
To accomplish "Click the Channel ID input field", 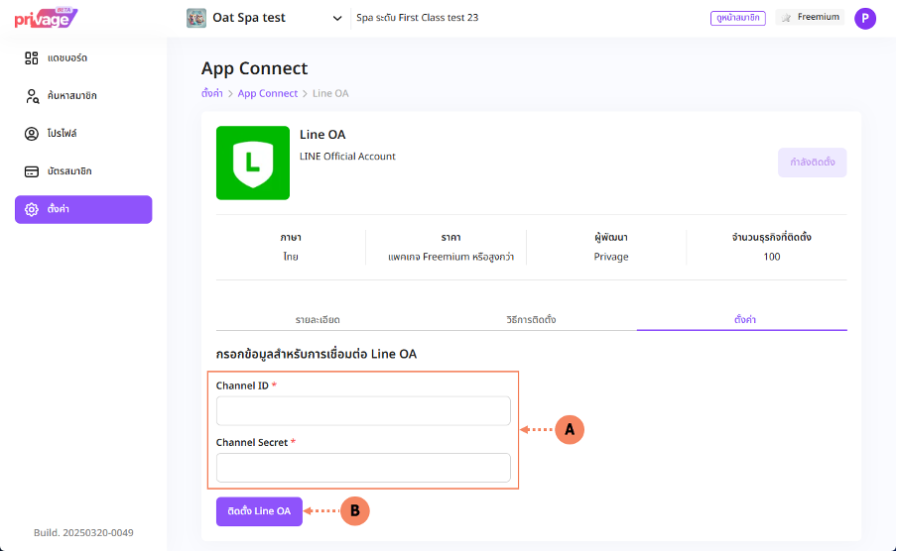I will point(363,411).
